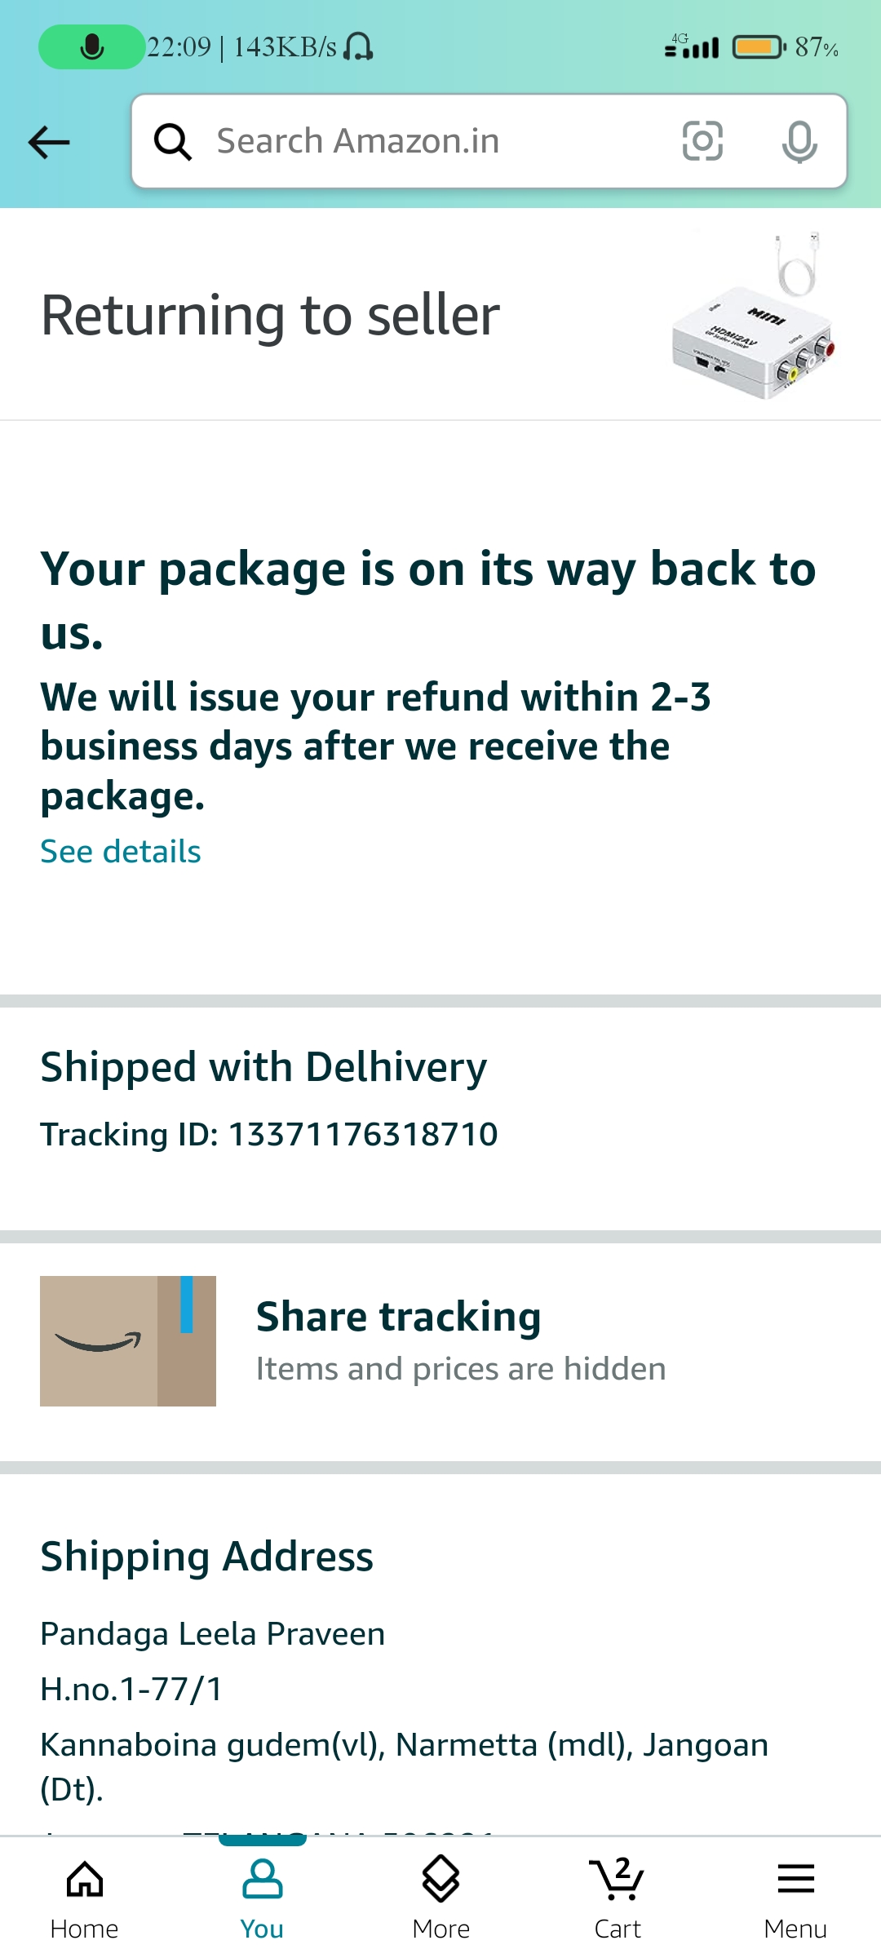This screenshot has height=1958, width=881.
Task: Open the More tab
Action: click(x=440, y=1897)
